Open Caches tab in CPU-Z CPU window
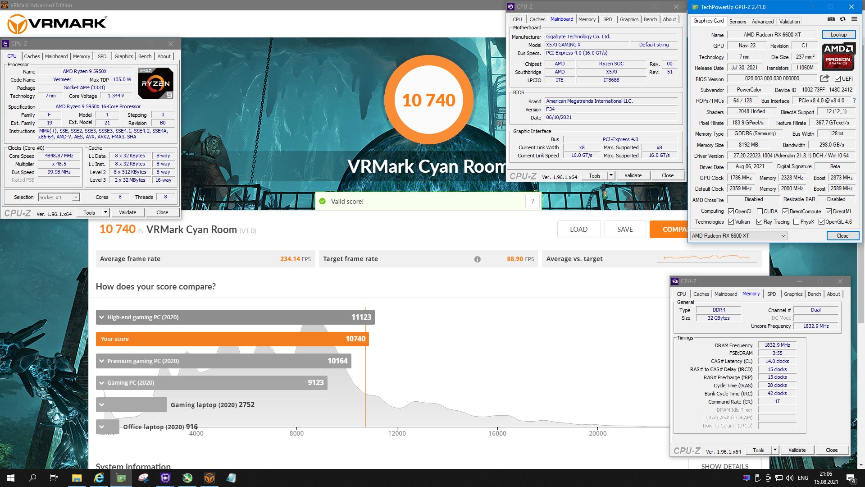 point(32,56)
